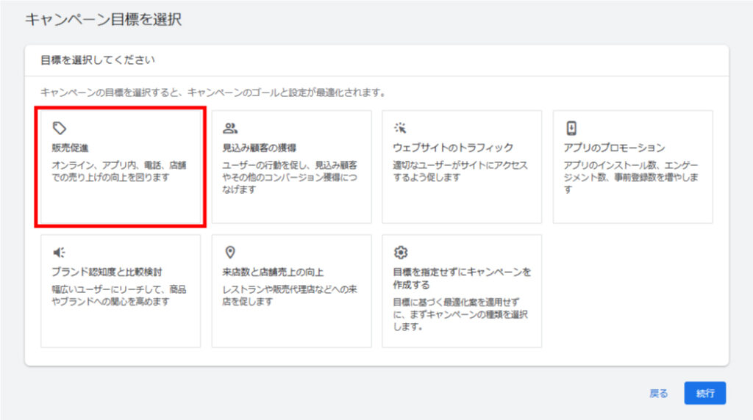Click the gear icon for 目標を指定せずにキャンペーンを作成する
This screenshot has height=420, width=753.
coord(400,253)
